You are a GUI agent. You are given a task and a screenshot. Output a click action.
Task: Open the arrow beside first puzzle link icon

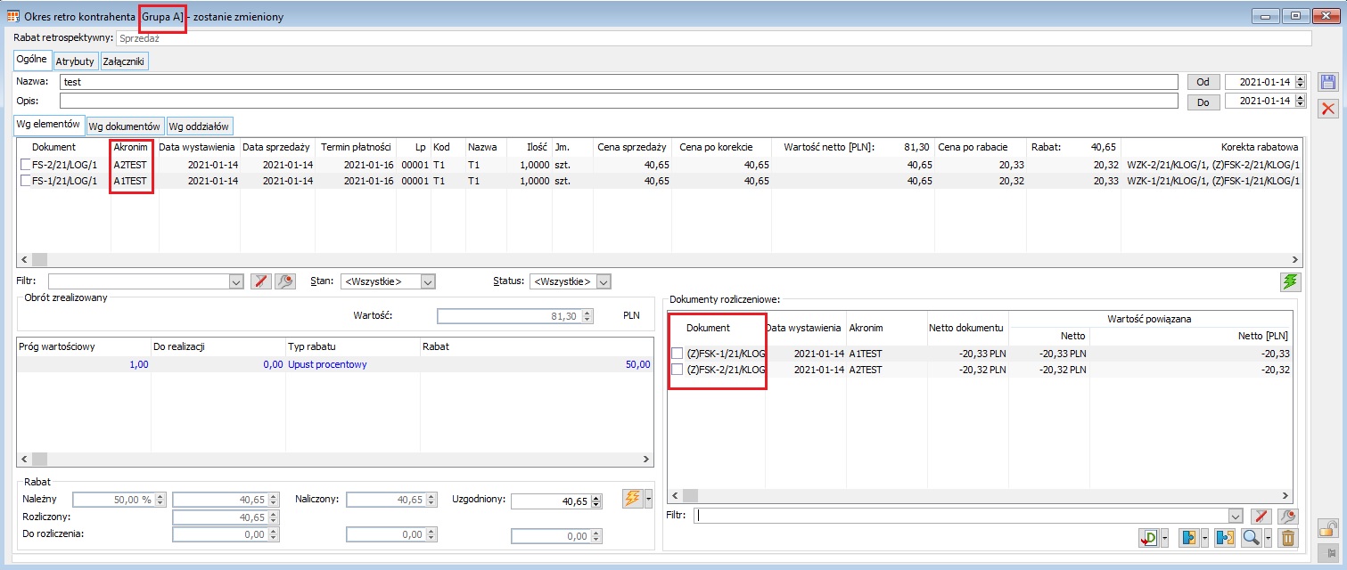pos(1203,538)
